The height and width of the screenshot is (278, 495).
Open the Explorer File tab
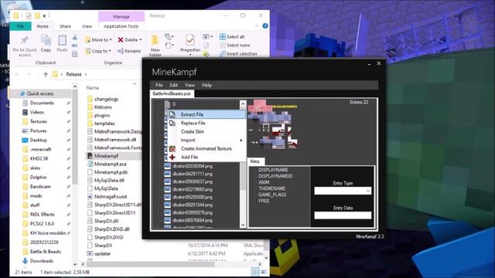[20, 26]
